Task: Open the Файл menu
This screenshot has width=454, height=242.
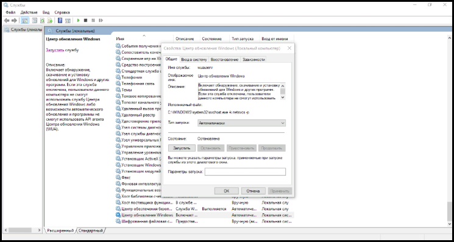Action: [x=10, y=12]
